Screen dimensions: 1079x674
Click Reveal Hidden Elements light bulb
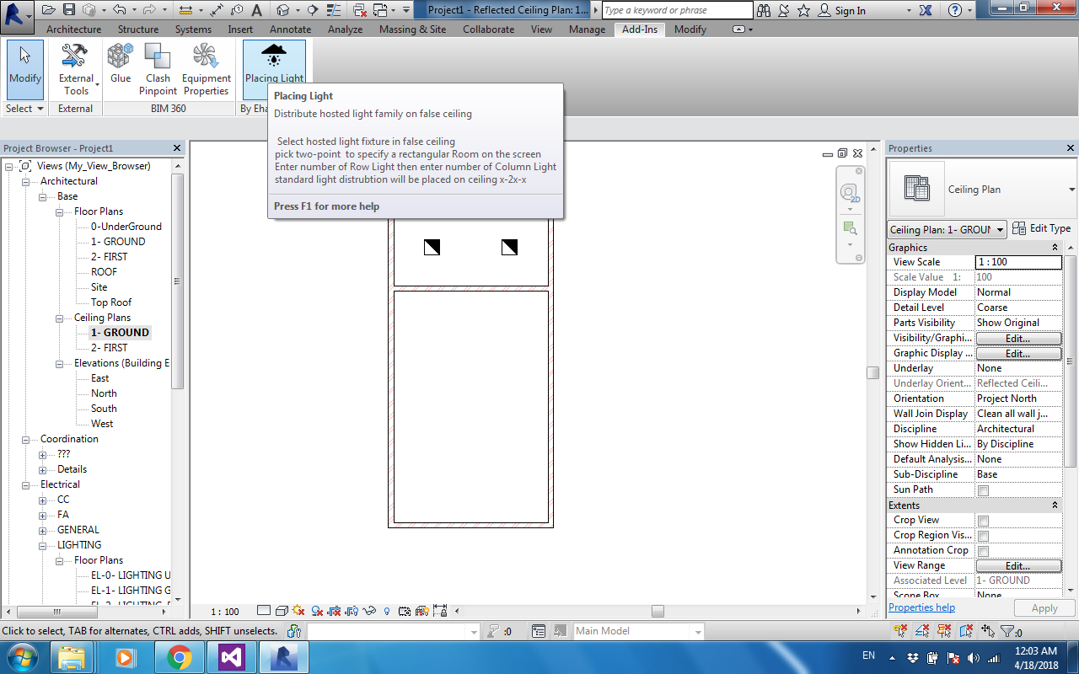[x=387, y=611]
